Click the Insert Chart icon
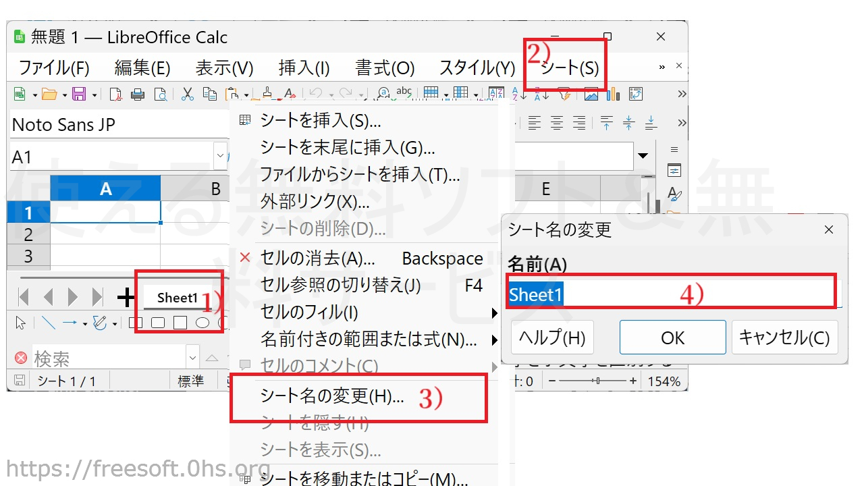 613,94
